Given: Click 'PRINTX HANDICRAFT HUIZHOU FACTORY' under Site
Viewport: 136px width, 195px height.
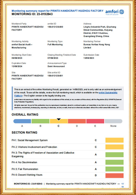Looking at the screenshot, I should point(27,77).
